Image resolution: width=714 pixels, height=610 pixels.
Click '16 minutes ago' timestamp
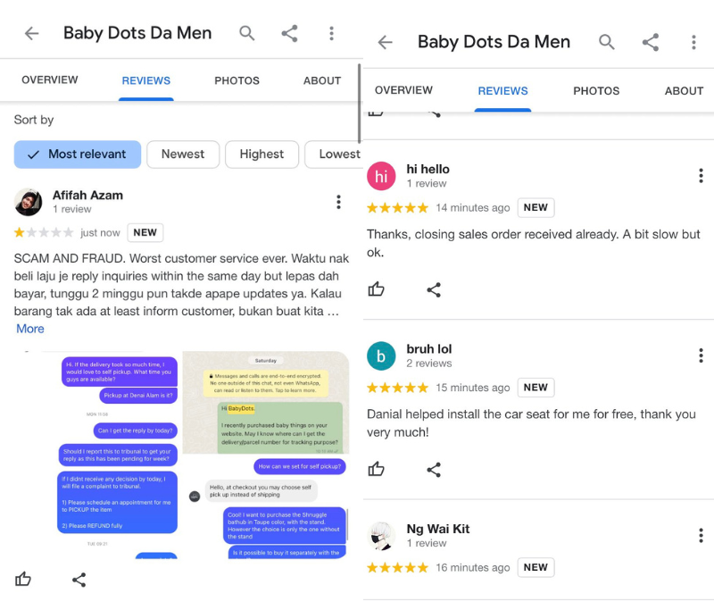473,568
